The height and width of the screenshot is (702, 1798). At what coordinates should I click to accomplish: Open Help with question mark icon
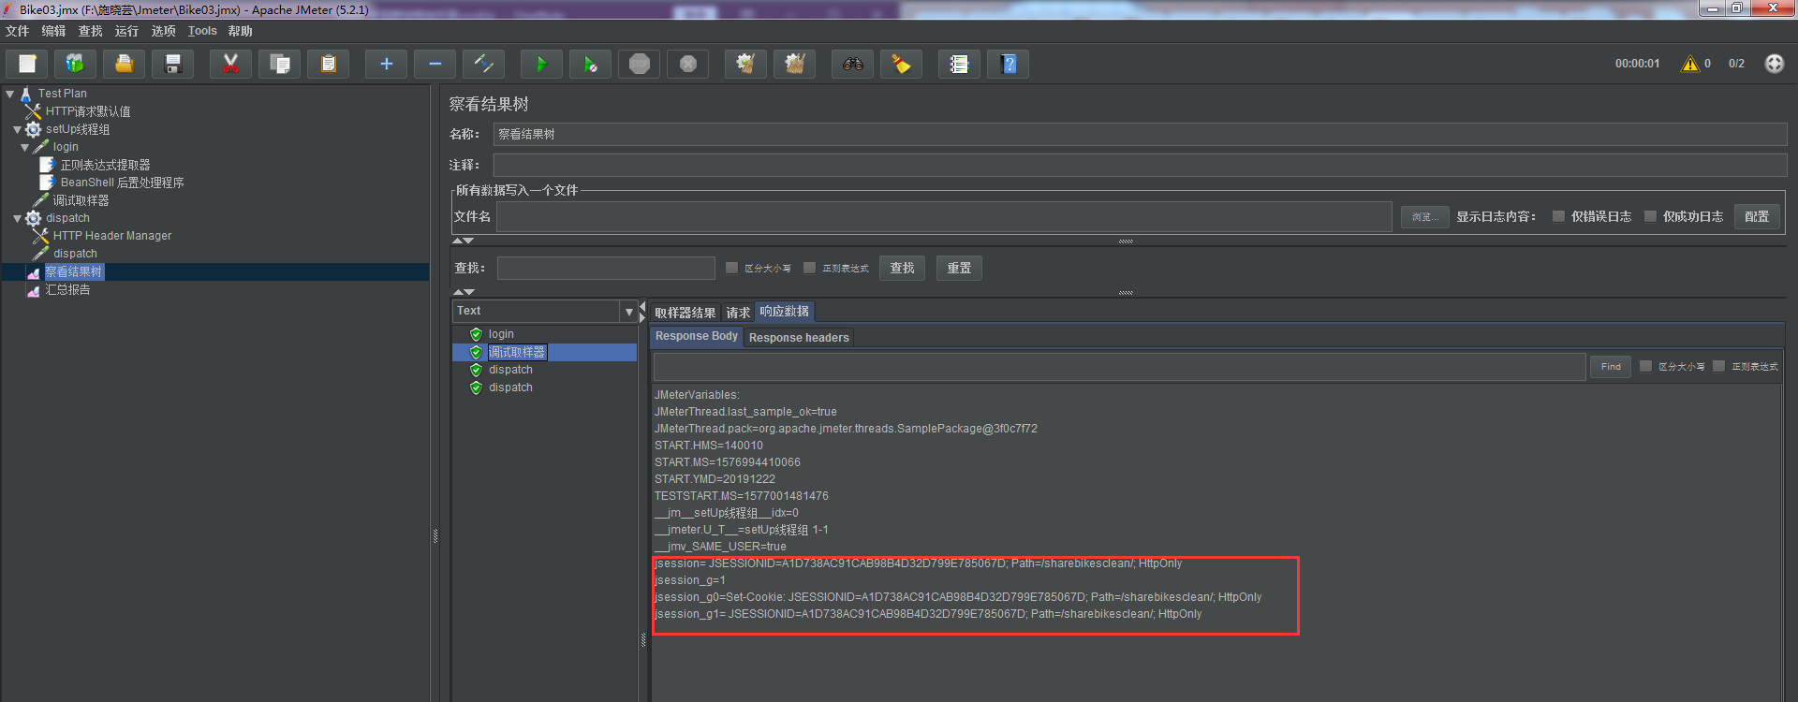coord(1008,64)
